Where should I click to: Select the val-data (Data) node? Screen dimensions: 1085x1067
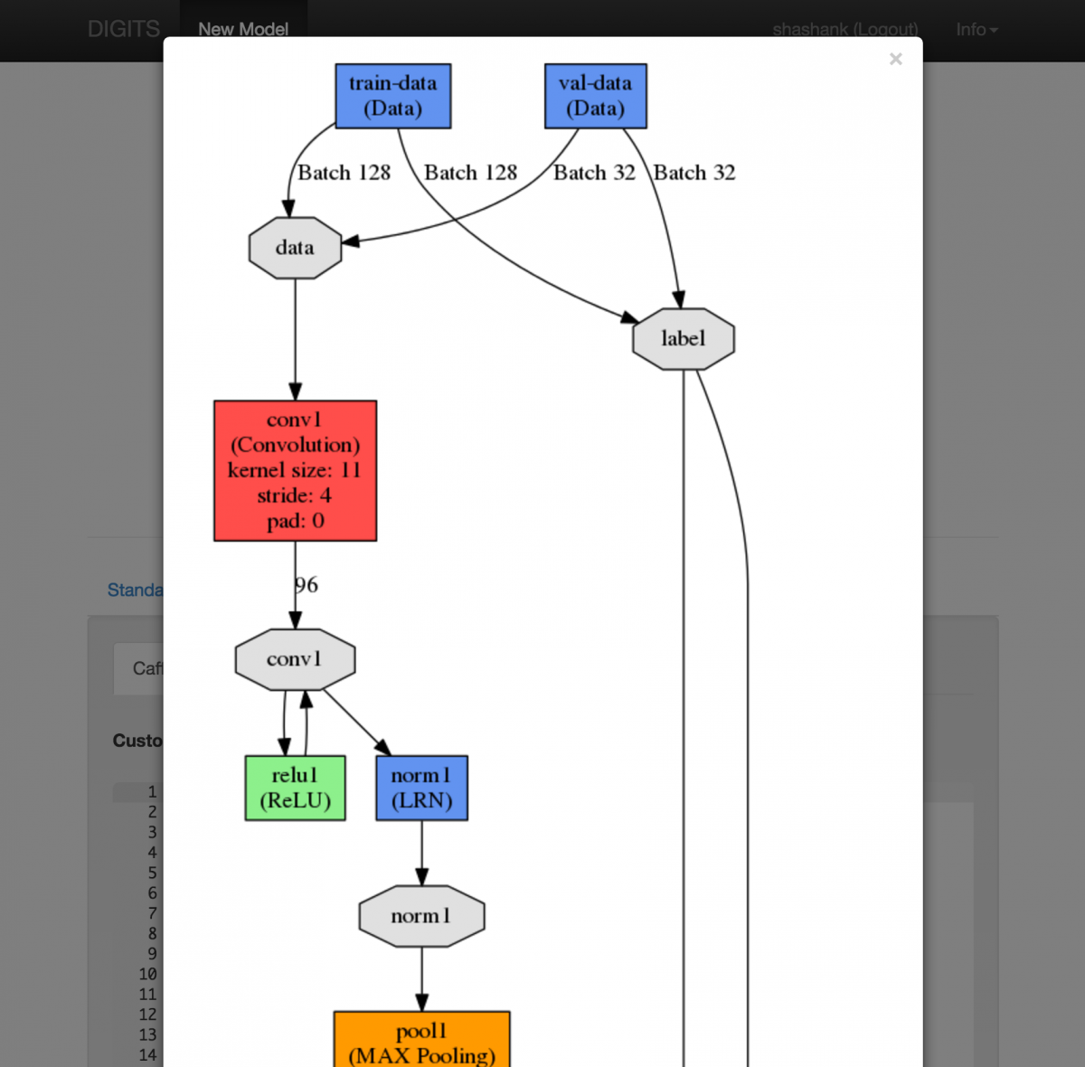[x=595, y=96]
